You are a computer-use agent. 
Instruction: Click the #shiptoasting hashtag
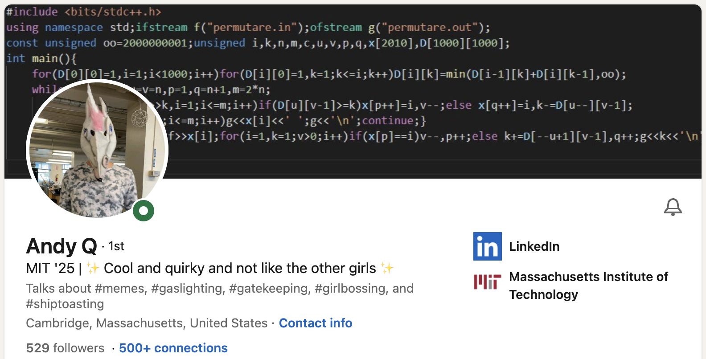[65, 304]
